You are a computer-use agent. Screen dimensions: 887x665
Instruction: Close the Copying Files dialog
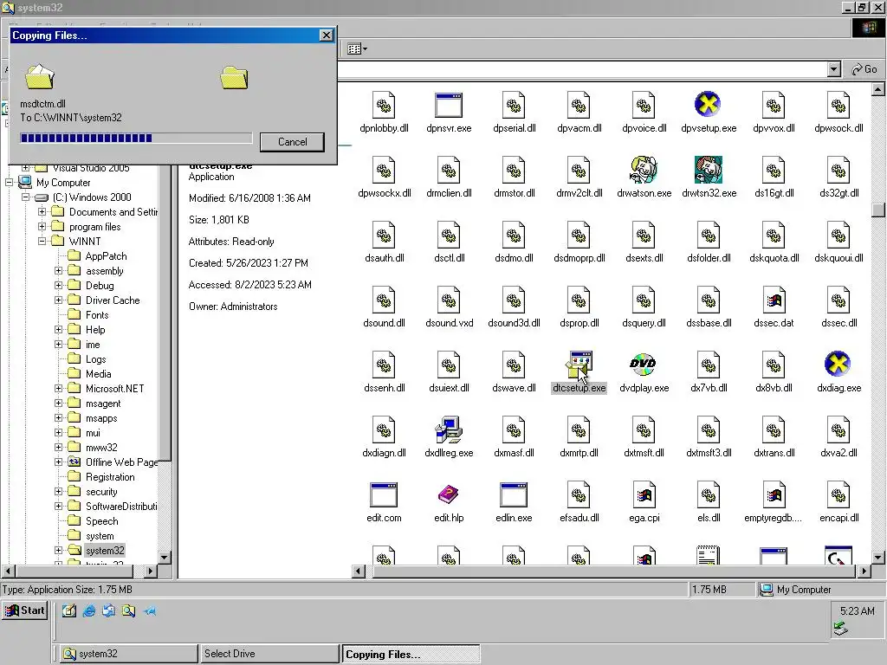pyautogui.click(x=327, y=35)
